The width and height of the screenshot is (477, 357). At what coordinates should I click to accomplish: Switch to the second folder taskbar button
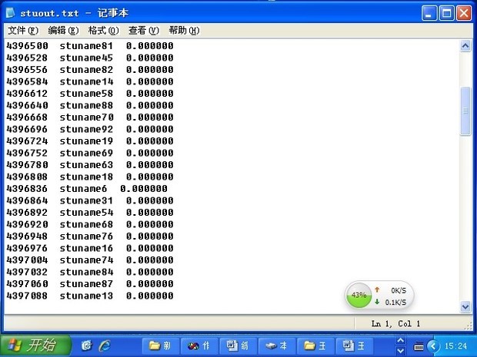point(315,345)
